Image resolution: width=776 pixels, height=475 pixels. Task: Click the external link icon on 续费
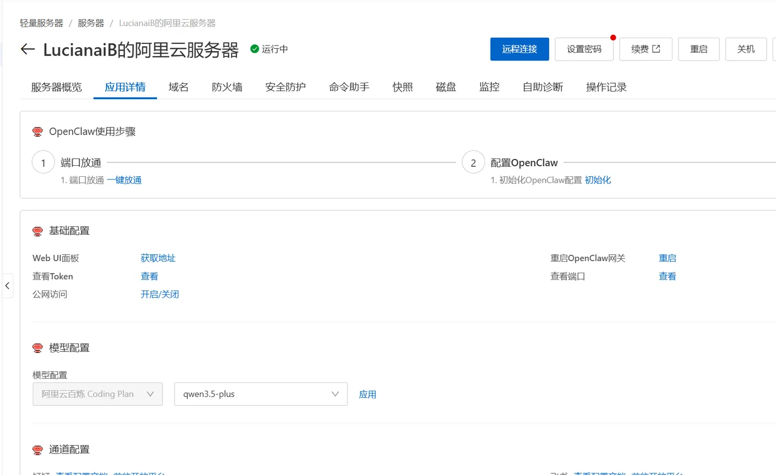click(x=656, y=49)
